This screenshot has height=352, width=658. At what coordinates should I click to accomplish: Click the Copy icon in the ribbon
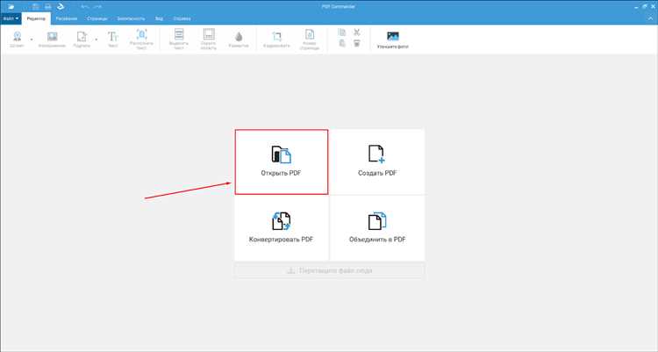click(342, 32)
